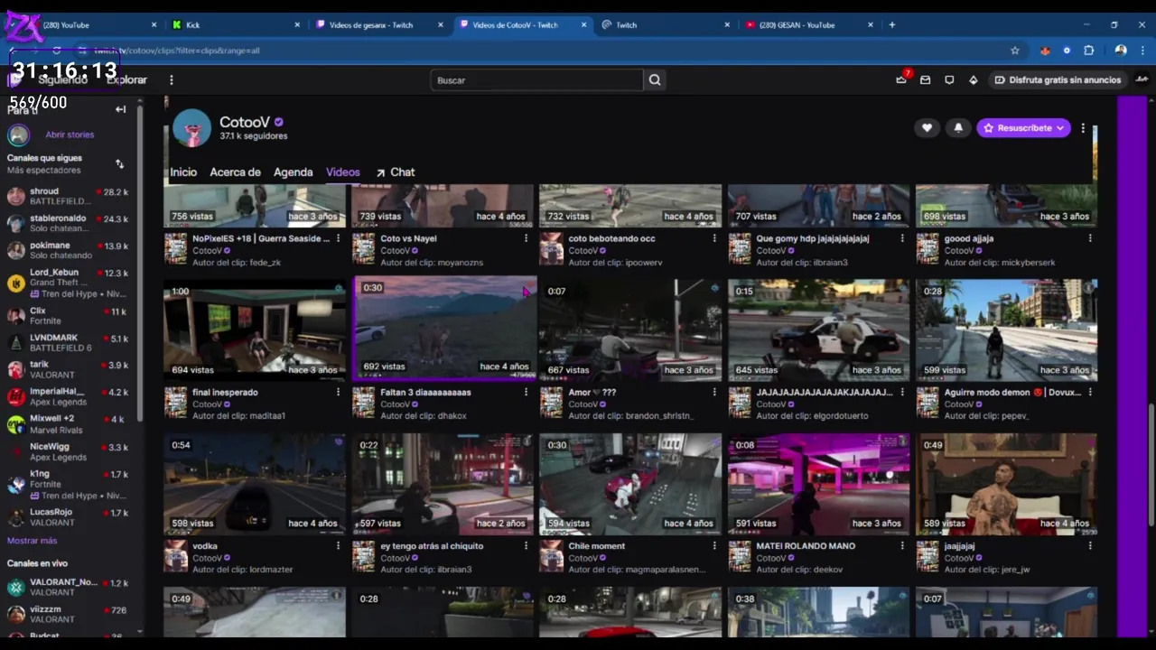
Task: Click 'Mostrar más' under followed channels
Action: [32, 541]
